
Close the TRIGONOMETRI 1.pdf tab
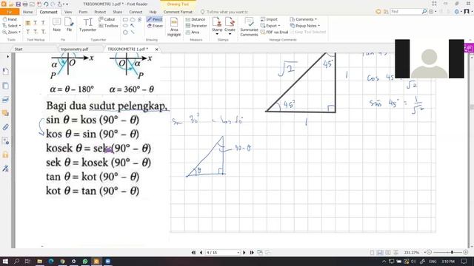point(156,50)
